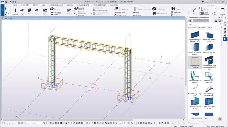Viewport: 228px width, 128px height.
Task: Clear the component search box text
Action: pyautogui.click(x=221, y=25)
